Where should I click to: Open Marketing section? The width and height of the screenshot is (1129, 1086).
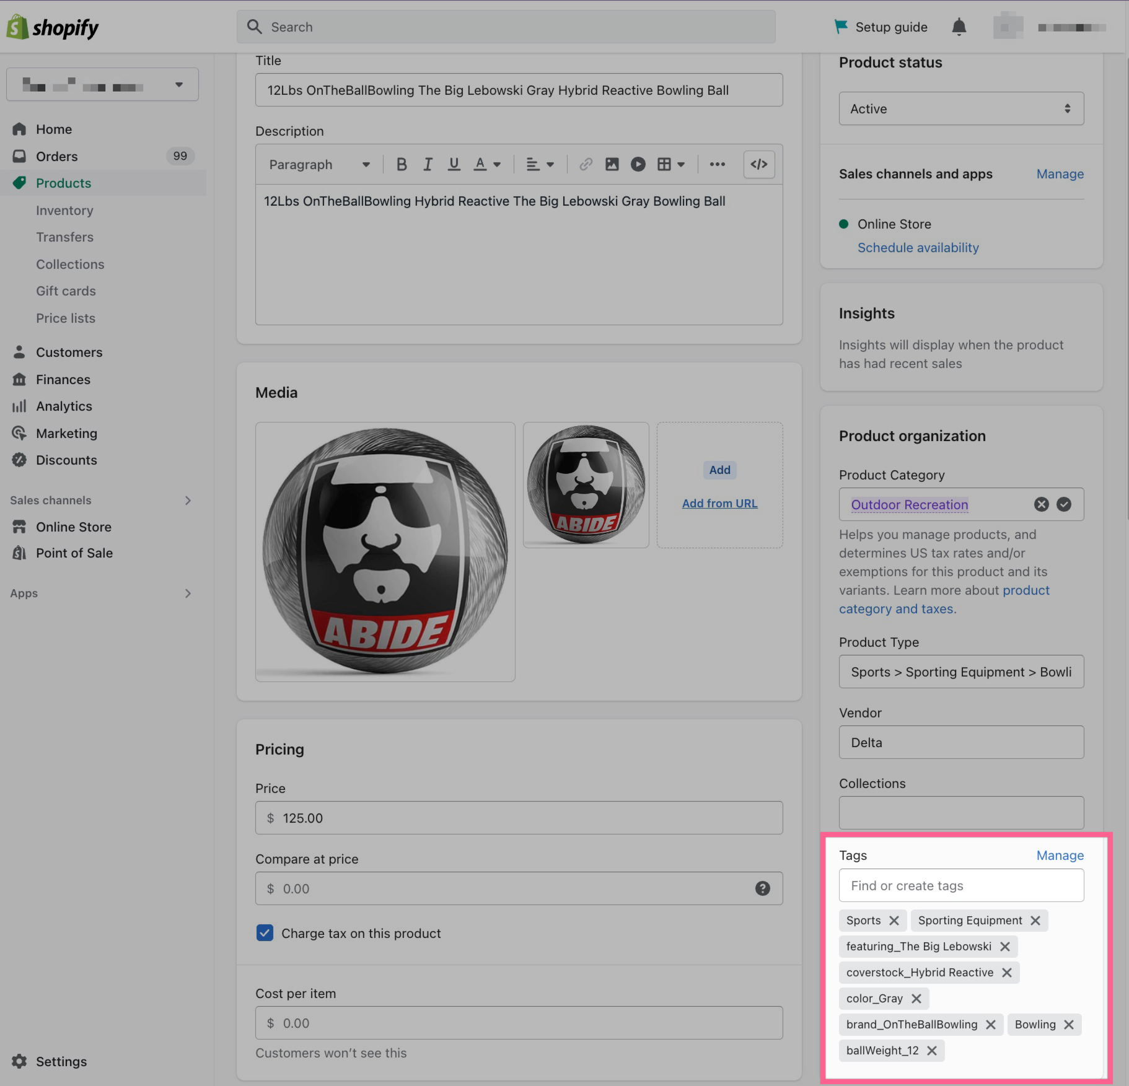[66, 434]
